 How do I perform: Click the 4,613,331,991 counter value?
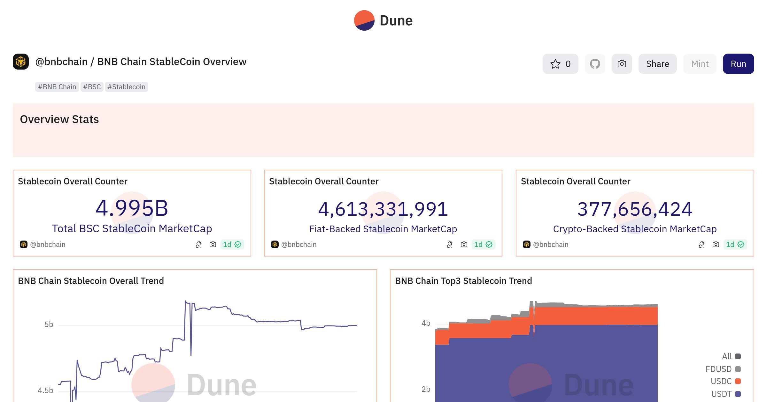383,209
